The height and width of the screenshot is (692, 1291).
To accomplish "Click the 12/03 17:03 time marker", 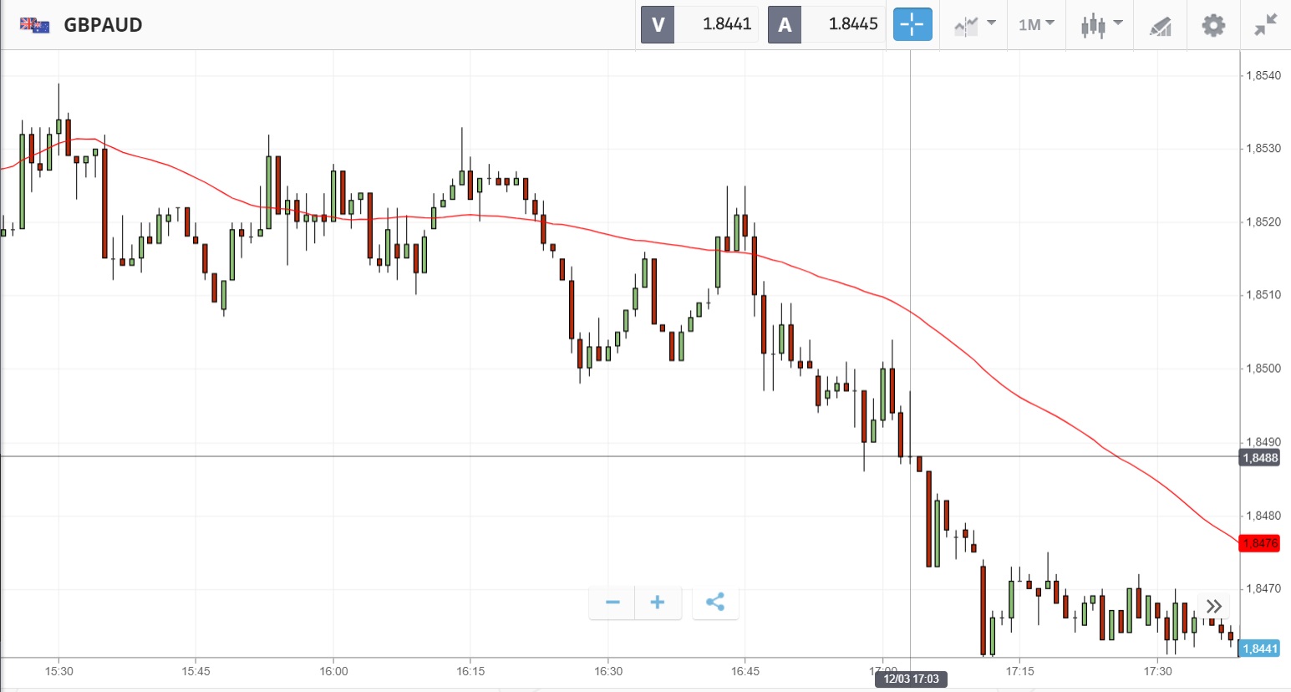I will (x=911, y=679).
